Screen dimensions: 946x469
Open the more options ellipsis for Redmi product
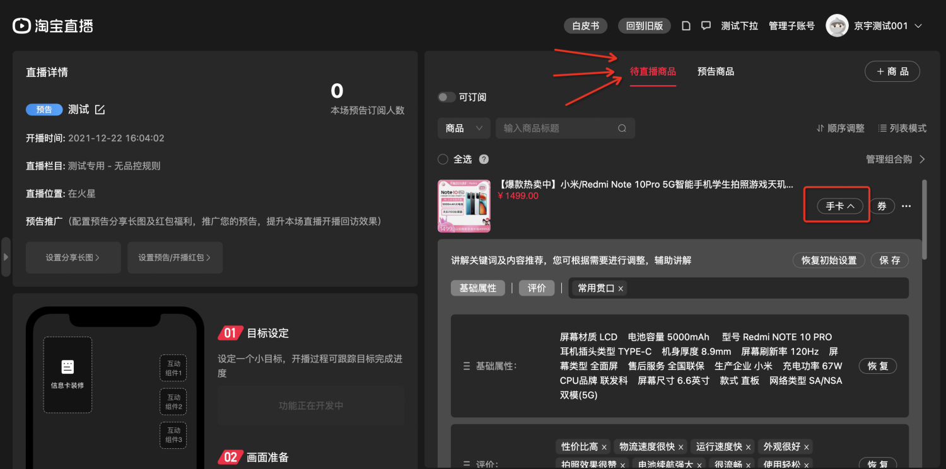point(906,206)
